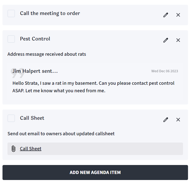Delete the Pest Control agenda item
The image size is (191, 183).
178,40
